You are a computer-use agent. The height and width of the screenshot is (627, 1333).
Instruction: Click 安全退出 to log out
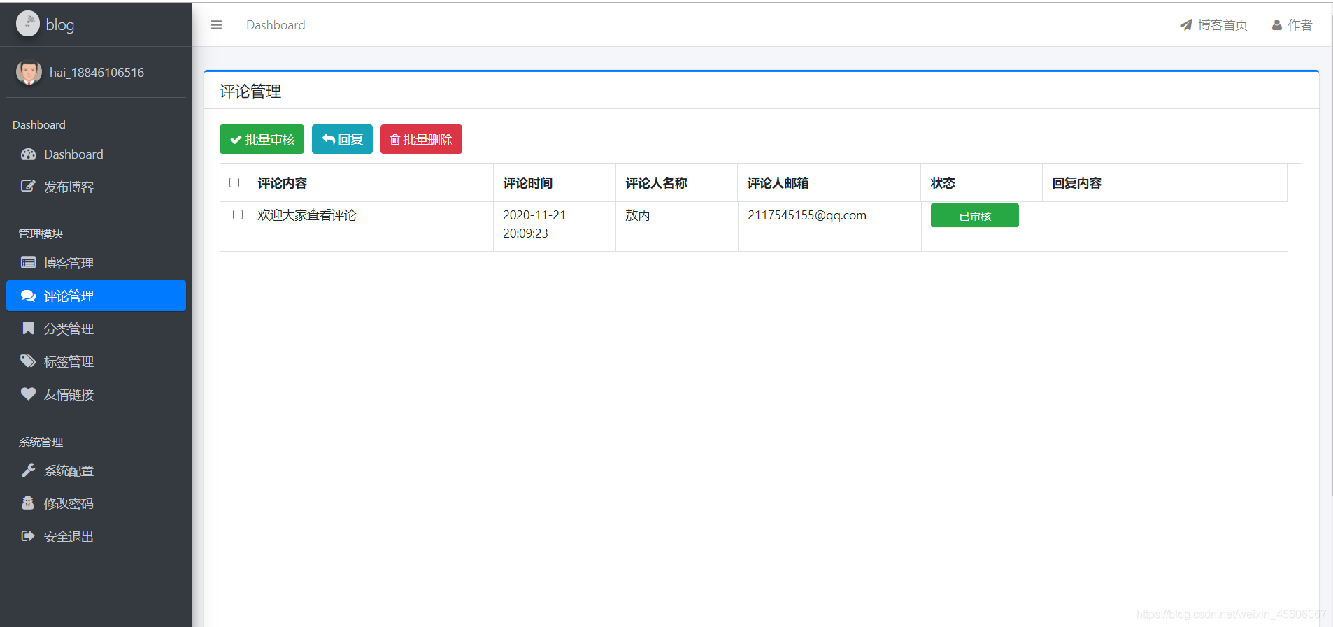coord(96,536)
